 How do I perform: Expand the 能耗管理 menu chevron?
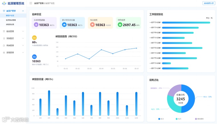23,31
